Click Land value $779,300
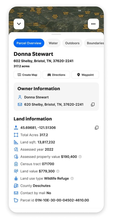This screenshot has height=220, width=113. tap(47, 171)
